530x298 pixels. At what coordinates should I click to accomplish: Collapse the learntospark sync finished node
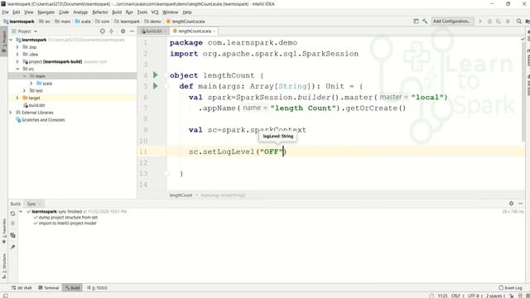pyautogui.click(x=21, y=212)
